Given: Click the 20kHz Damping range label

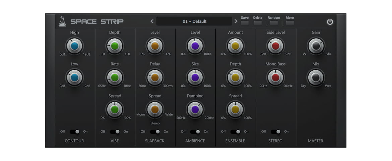Looking at the screenshot, I should 209,118.
